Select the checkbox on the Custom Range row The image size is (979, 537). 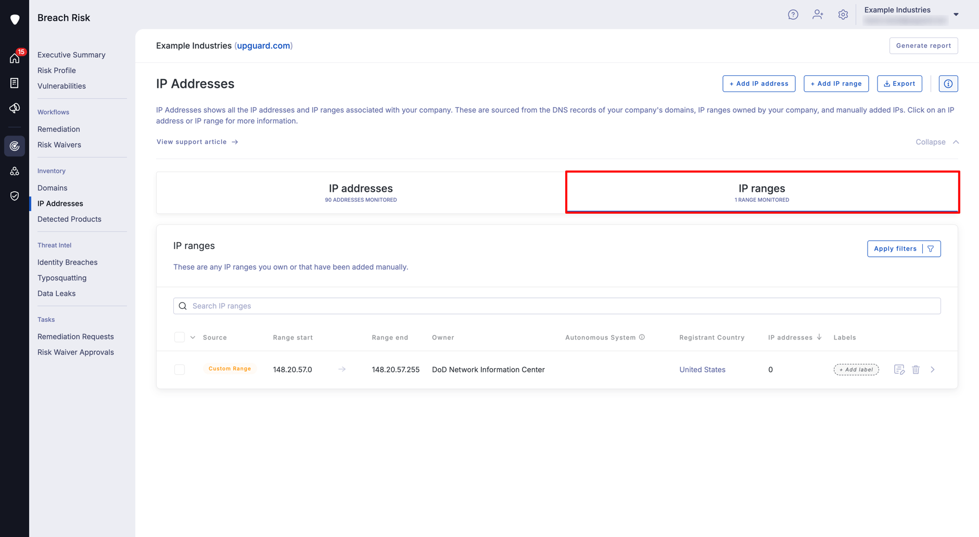point(180,370)
